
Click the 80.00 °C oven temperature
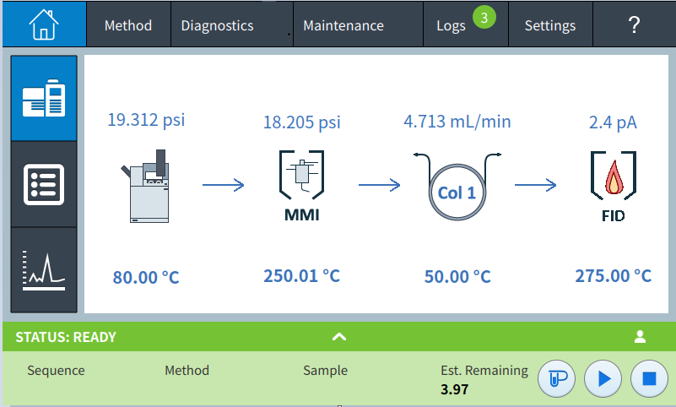[146, 277]
